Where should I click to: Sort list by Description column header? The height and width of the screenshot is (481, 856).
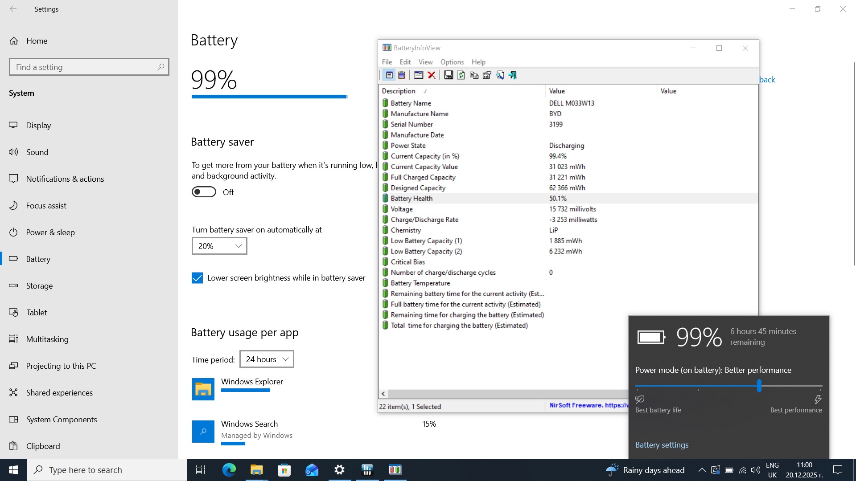point(399,91)
